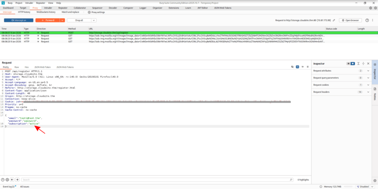Expand the Request attributes section
This screenshot has width=378, height=189.
368,71
